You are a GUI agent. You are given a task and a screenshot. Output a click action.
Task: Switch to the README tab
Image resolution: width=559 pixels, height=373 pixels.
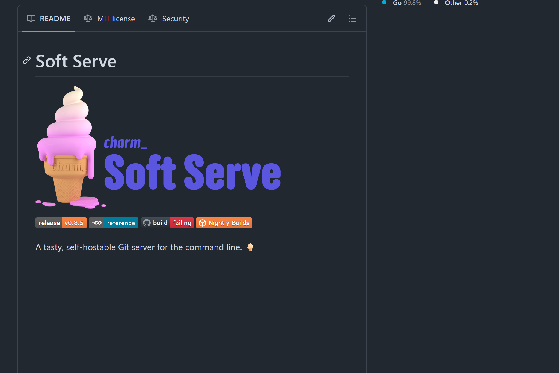click(x=55, y=19)
